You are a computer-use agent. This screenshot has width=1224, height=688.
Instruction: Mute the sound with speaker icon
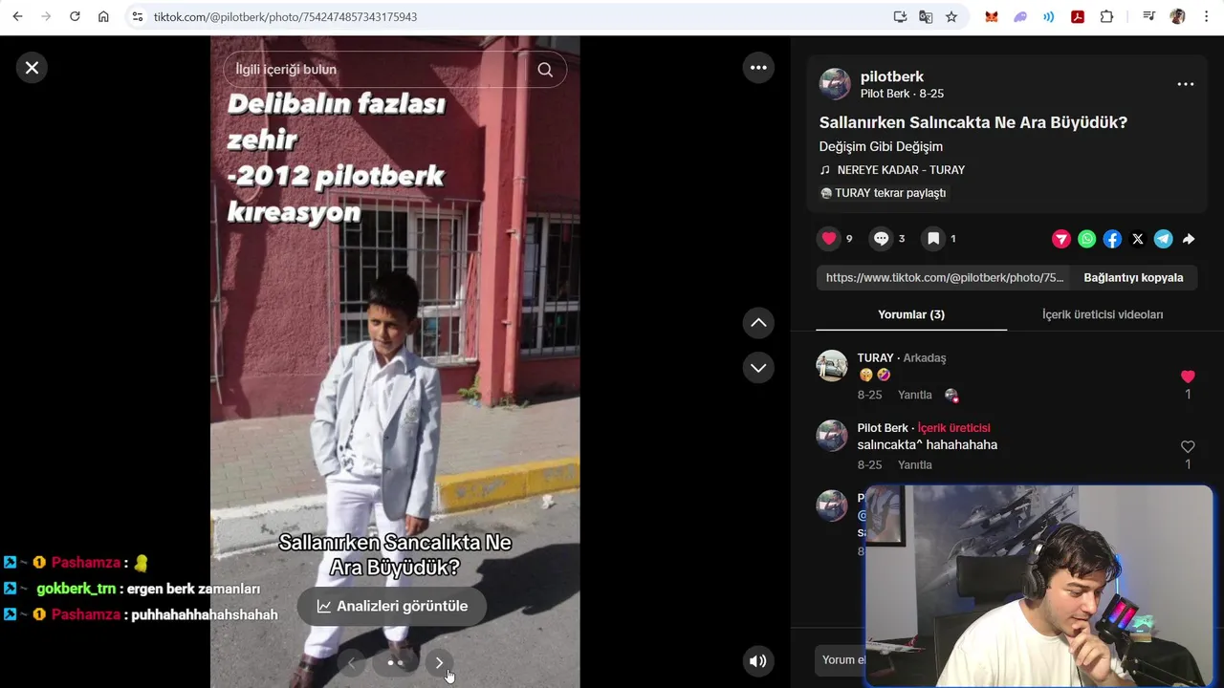(x=758, y=660)
